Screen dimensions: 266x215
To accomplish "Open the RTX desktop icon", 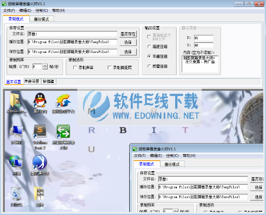I will pyautogui.click(x=40, y=165).
